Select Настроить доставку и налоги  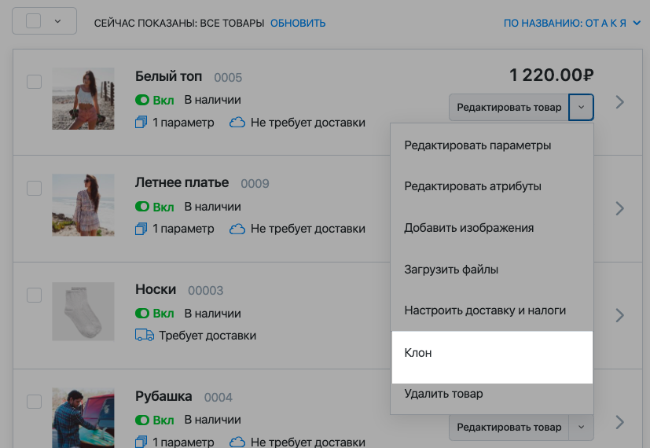[x=492, y=310]
